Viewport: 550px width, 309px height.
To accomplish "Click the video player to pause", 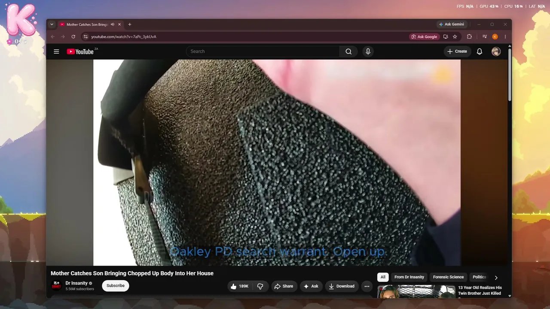I will [277, 163].
